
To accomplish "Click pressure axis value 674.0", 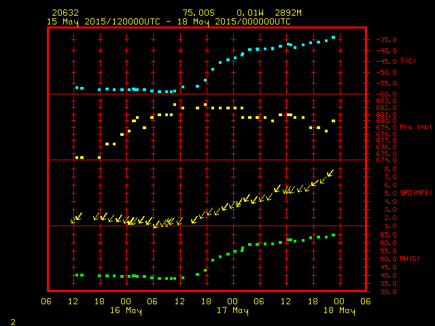I will point(387,160).
